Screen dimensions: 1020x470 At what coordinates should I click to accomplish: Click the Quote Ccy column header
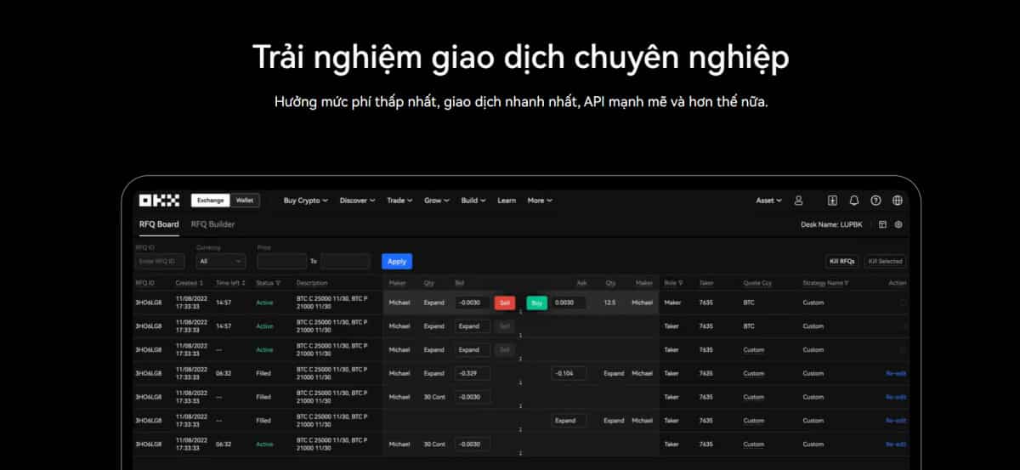pos(757,283)
